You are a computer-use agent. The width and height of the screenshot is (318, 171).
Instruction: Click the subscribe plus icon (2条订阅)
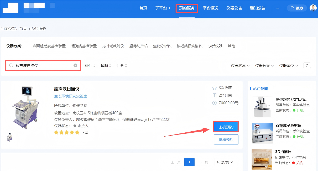tap(215, 95)
